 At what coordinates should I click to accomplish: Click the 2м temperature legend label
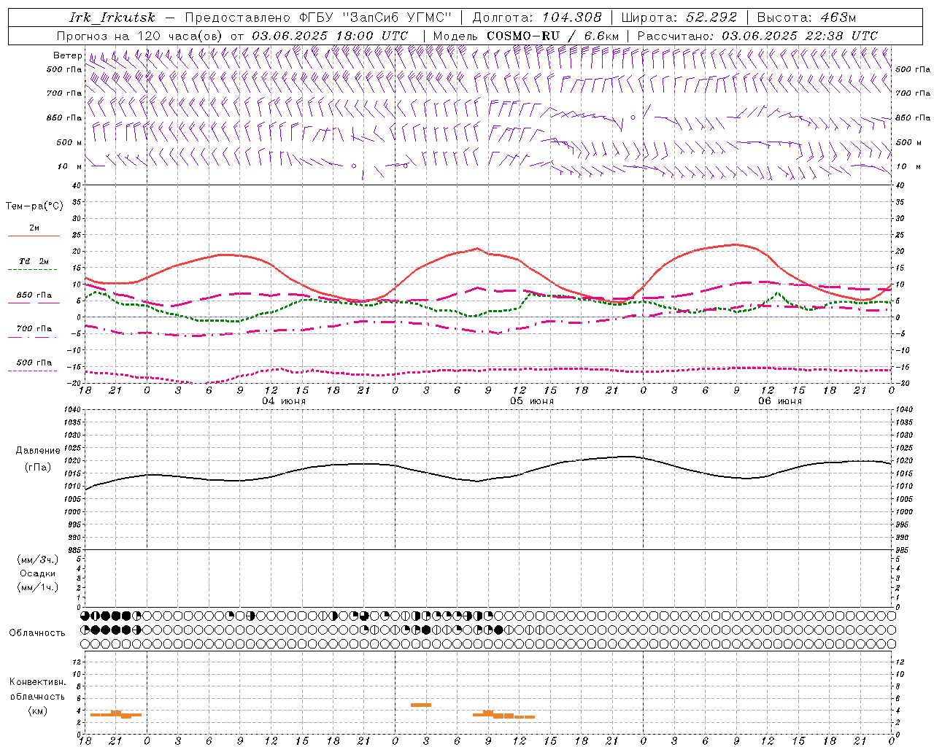pos(34,228)
